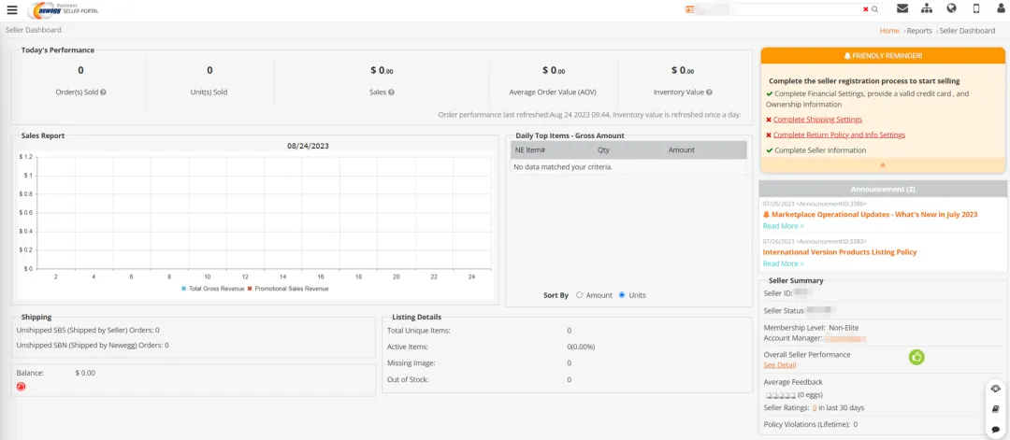Click the egg rating icons under Average Feedback

(x=780, y=395)
